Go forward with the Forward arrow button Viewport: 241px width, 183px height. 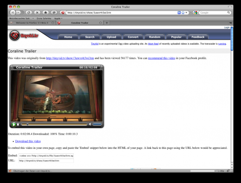18,13
